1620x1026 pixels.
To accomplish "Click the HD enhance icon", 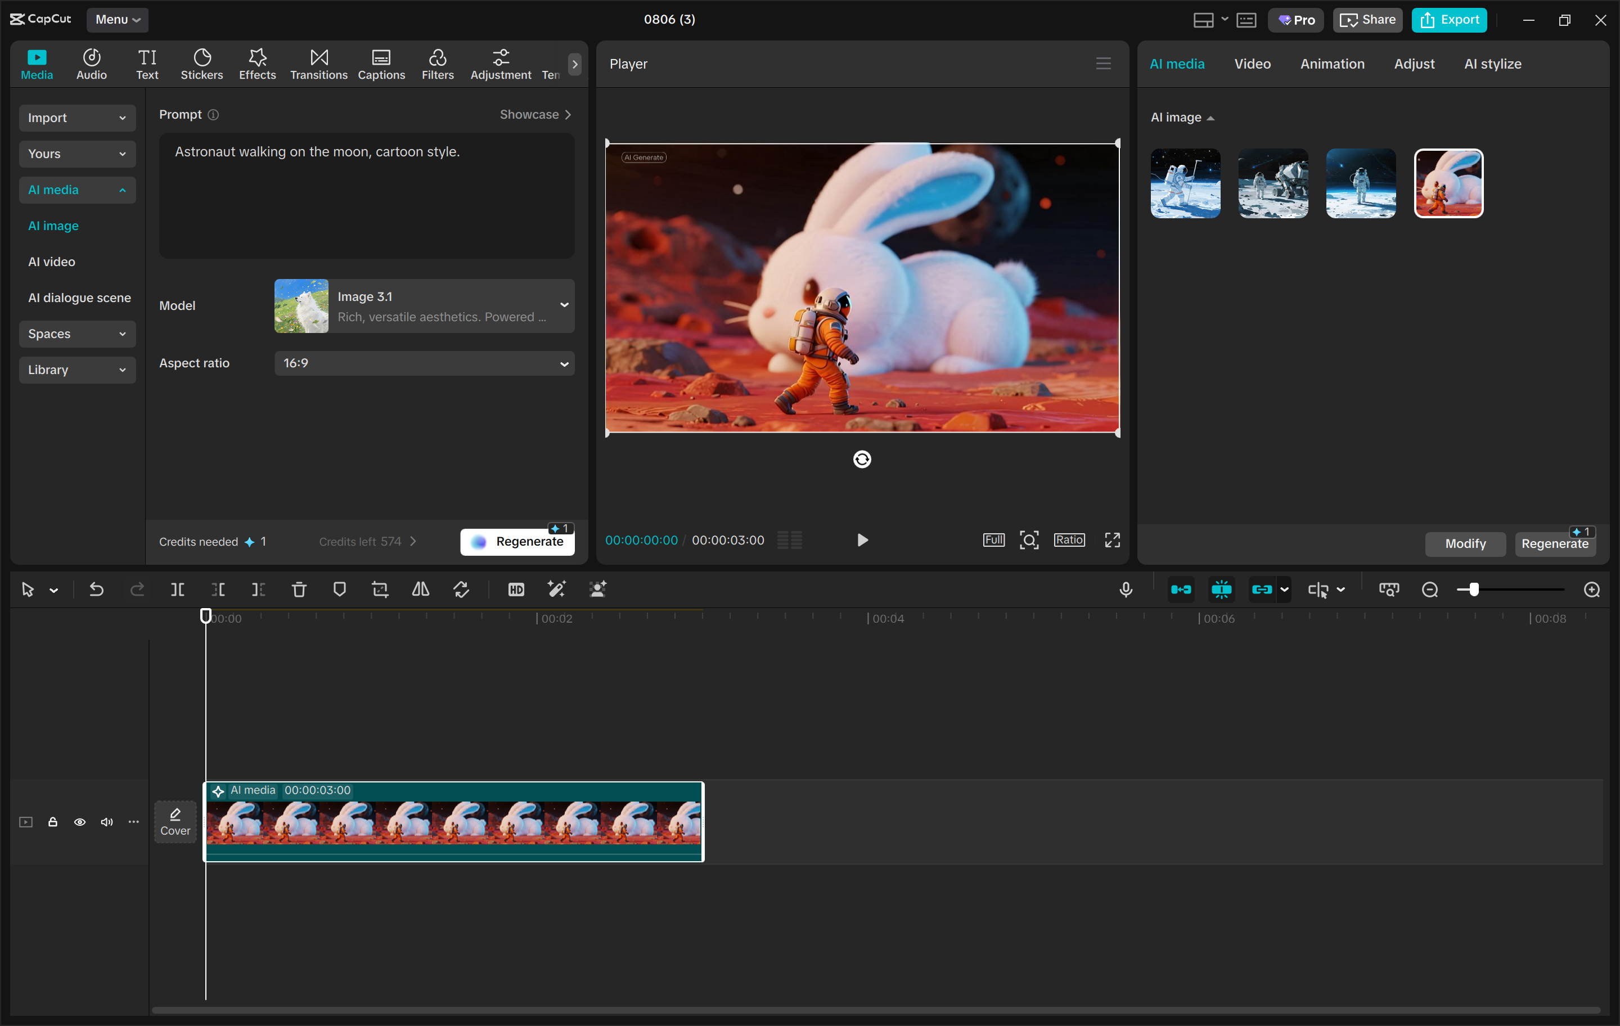I will click(516, 589).
